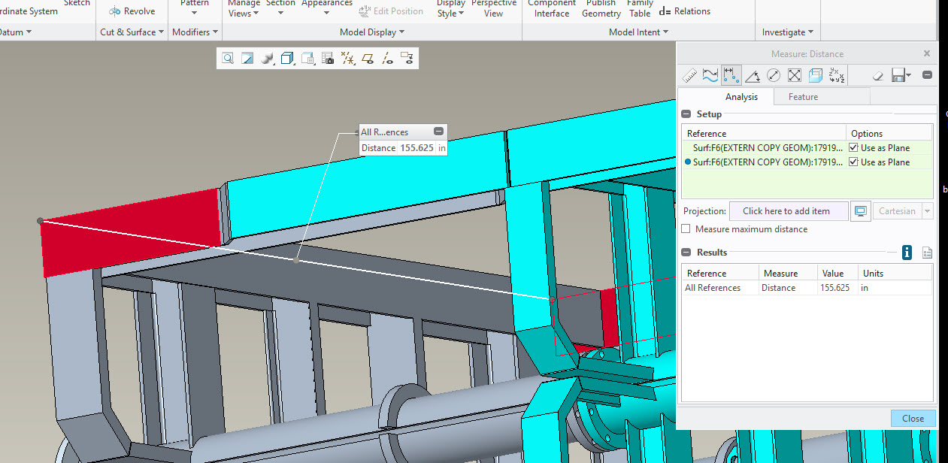Uncheck Use as Plane for the first reference
This screenshot has height=463, width=948.
[x=853, y=147]
